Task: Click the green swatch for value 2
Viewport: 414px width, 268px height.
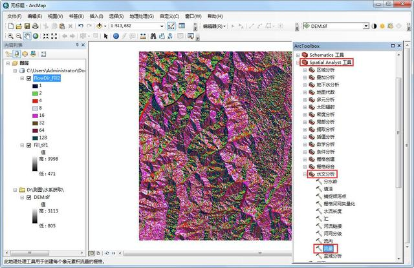Action: coord(35,93)
